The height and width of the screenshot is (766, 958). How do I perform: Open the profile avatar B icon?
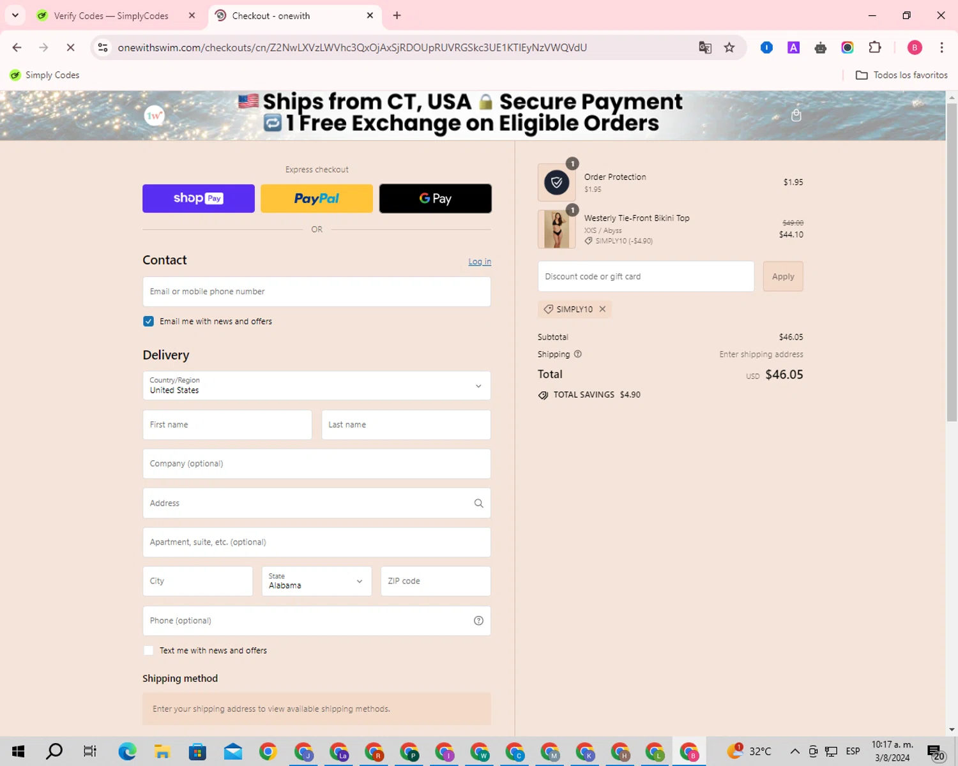click(915, 47)
